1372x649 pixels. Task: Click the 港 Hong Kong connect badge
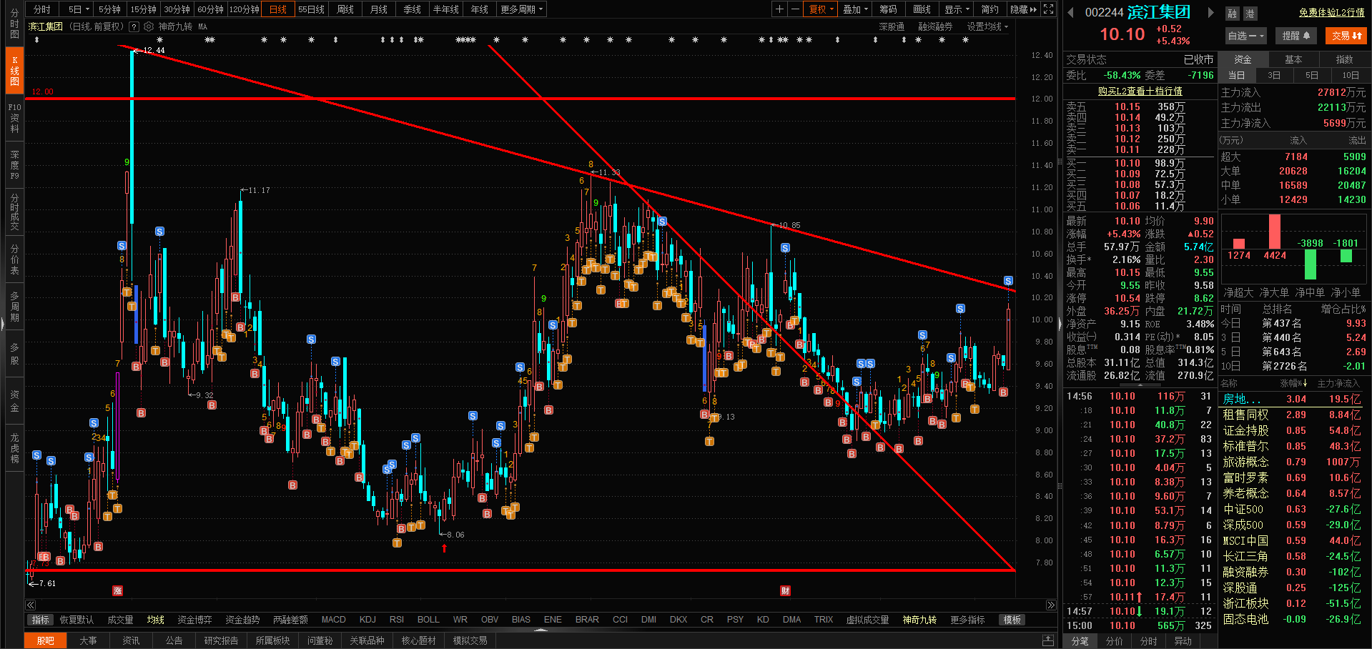coord(1249,14)
